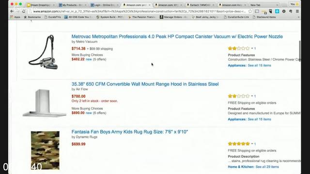Close the Dream Dropship tab

54,5
